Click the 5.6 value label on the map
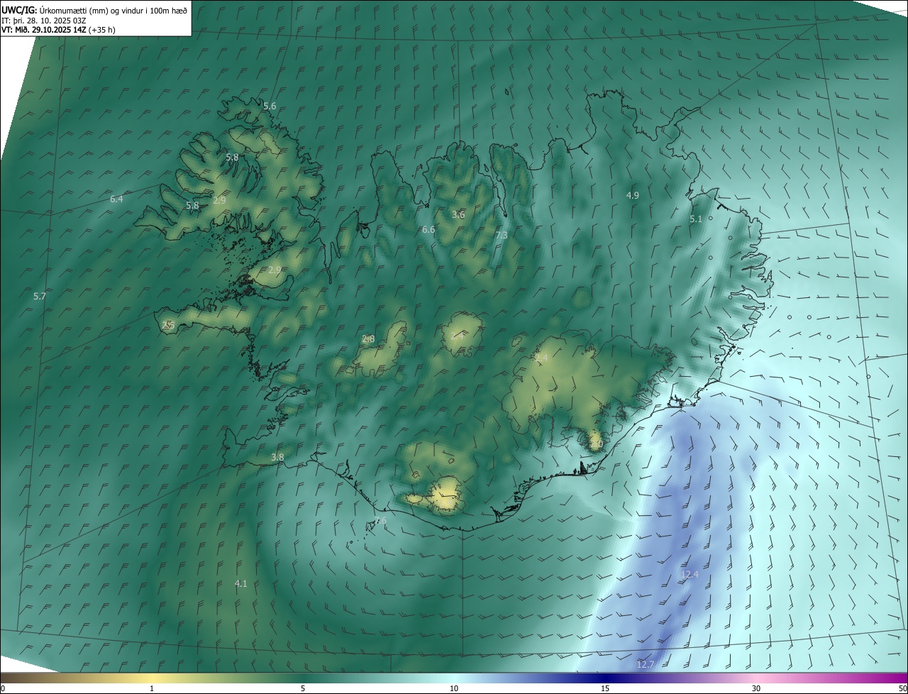Viewport: 908px width, 694px height. [270, 106]
